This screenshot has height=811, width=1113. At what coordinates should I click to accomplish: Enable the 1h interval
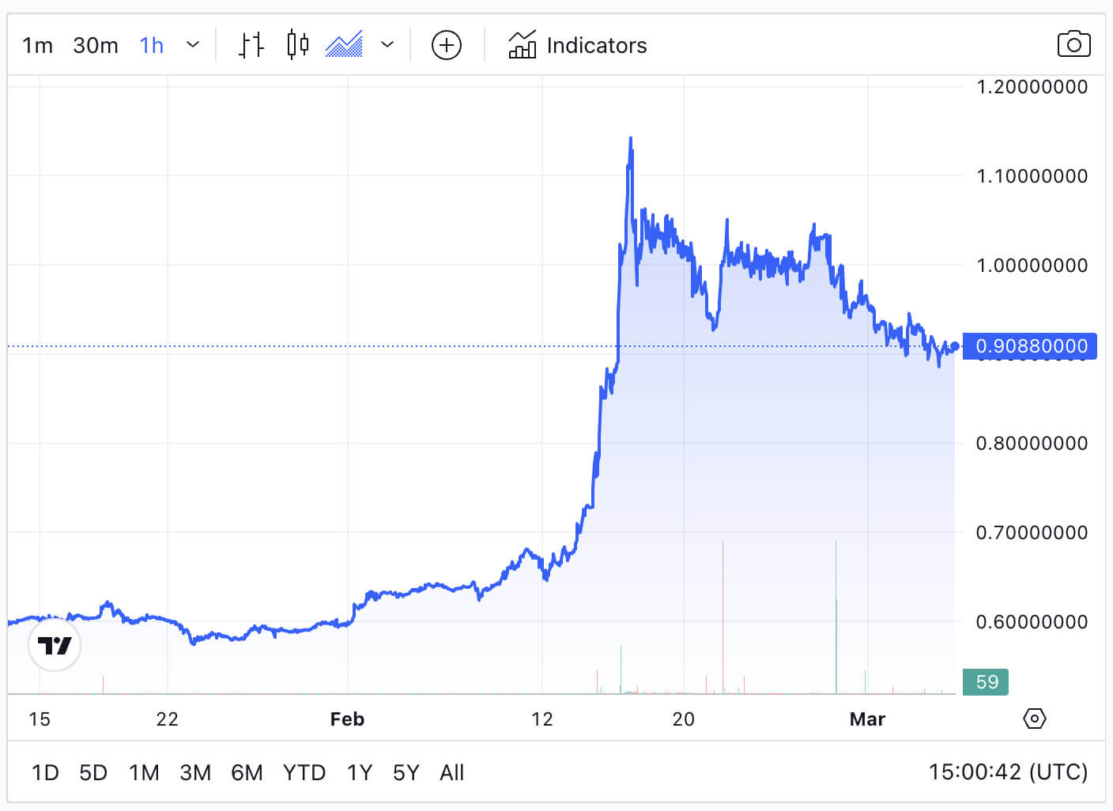point(151,46)
